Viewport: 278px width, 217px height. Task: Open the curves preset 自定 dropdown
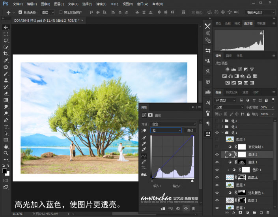174,124
